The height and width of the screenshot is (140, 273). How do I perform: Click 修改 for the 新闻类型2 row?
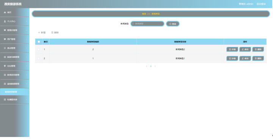pyautogui.click(x=245, y=49)
